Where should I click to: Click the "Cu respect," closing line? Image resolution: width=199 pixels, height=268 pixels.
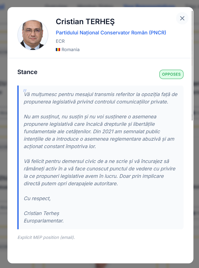tap(37, 198)
